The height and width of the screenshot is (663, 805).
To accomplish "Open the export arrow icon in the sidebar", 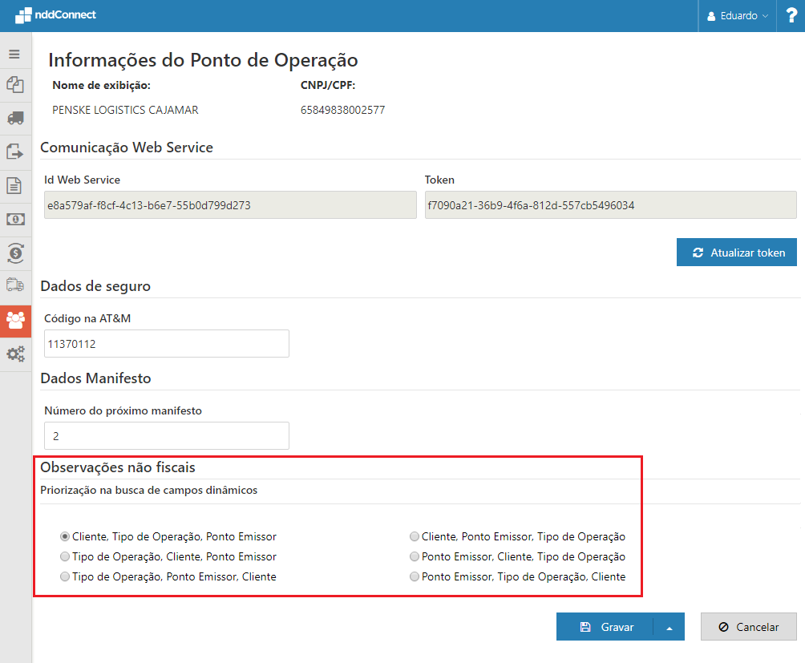I will tap(14, 152).
